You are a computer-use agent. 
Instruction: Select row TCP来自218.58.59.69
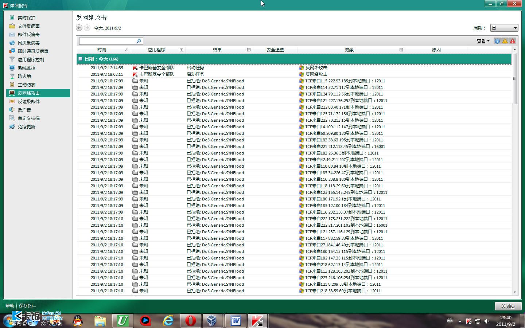point(294,291)
